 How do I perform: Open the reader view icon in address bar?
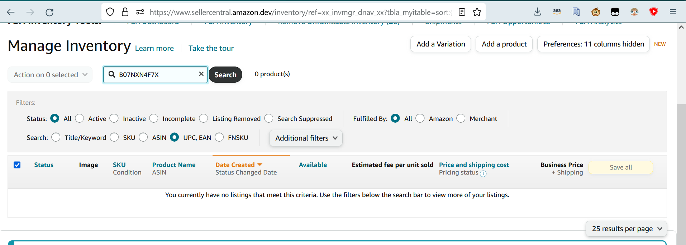[462, 13]
